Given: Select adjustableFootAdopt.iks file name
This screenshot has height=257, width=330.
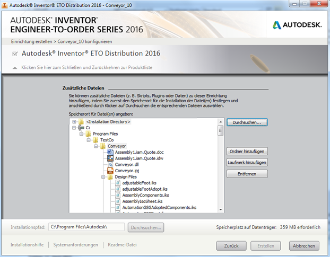Looking at the screenshot, I should point(145,189).
